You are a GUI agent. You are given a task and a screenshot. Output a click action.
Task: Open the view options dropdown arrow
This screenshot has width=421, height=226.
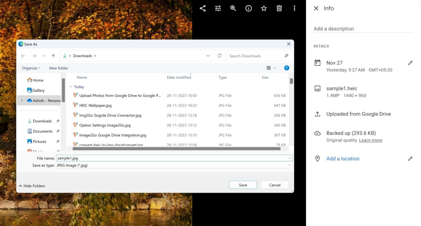[274, 68]
